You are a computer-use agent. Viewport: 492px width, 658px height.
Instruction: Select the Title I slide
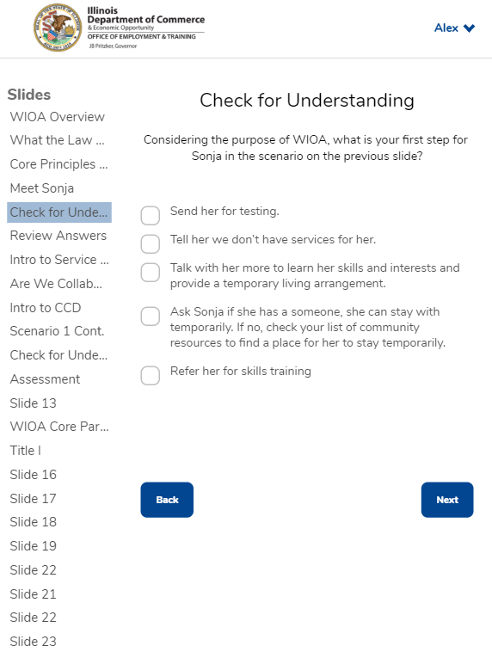(26, 450)
